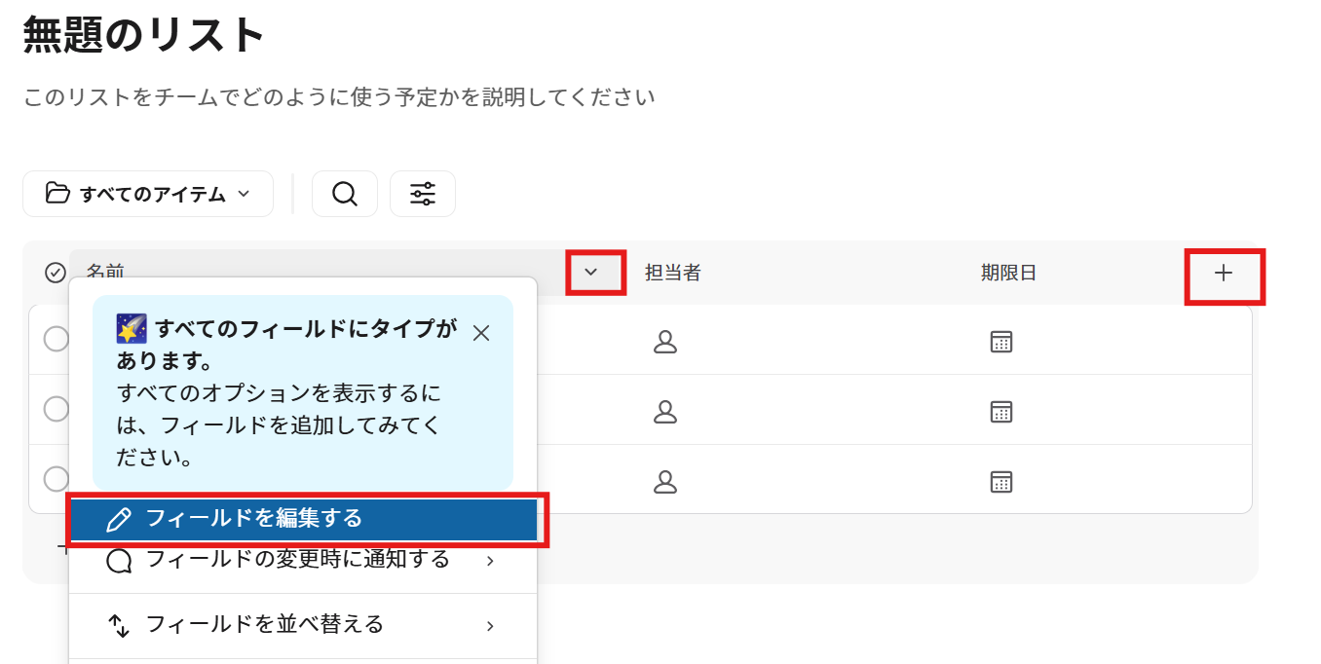This screenshot has height=664, width=1321.
Task: Select the circle checkbox on the third item row
Action: (55, 479)
